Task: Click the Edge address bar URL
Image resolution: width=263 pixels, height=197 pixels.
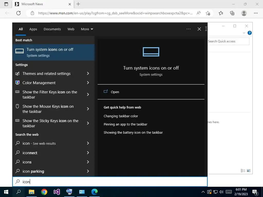Action: click(x=115, y=13)
